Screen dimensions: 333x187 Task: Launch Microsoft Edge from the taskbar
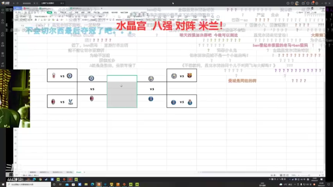[92, 185]
